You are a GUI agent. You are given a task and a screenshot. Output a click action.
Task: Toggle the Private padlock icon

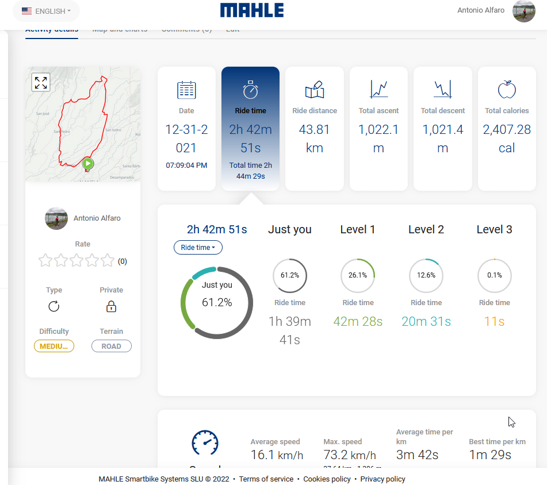pos(111,307)
